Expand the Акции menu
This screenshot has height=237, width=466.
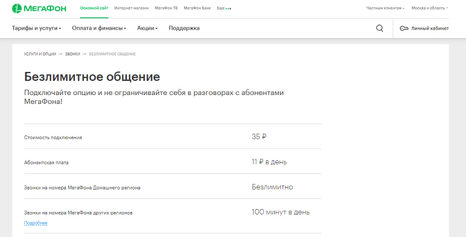pos(147,29)
